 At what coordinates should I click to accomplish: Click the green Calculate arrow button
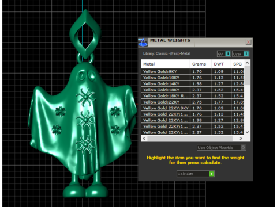211,174
